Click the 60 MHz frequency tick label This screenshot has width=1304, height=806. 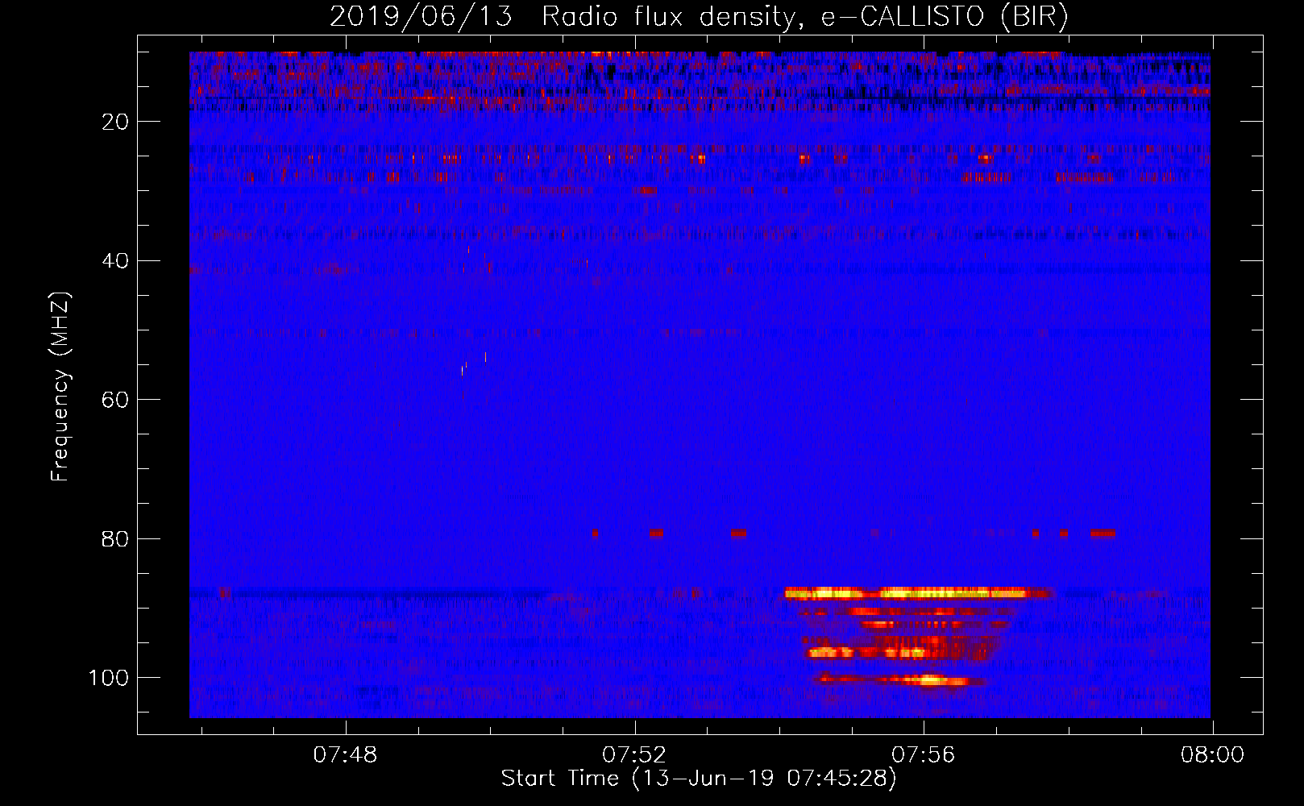pyautogui.click(x=115, y=400)
